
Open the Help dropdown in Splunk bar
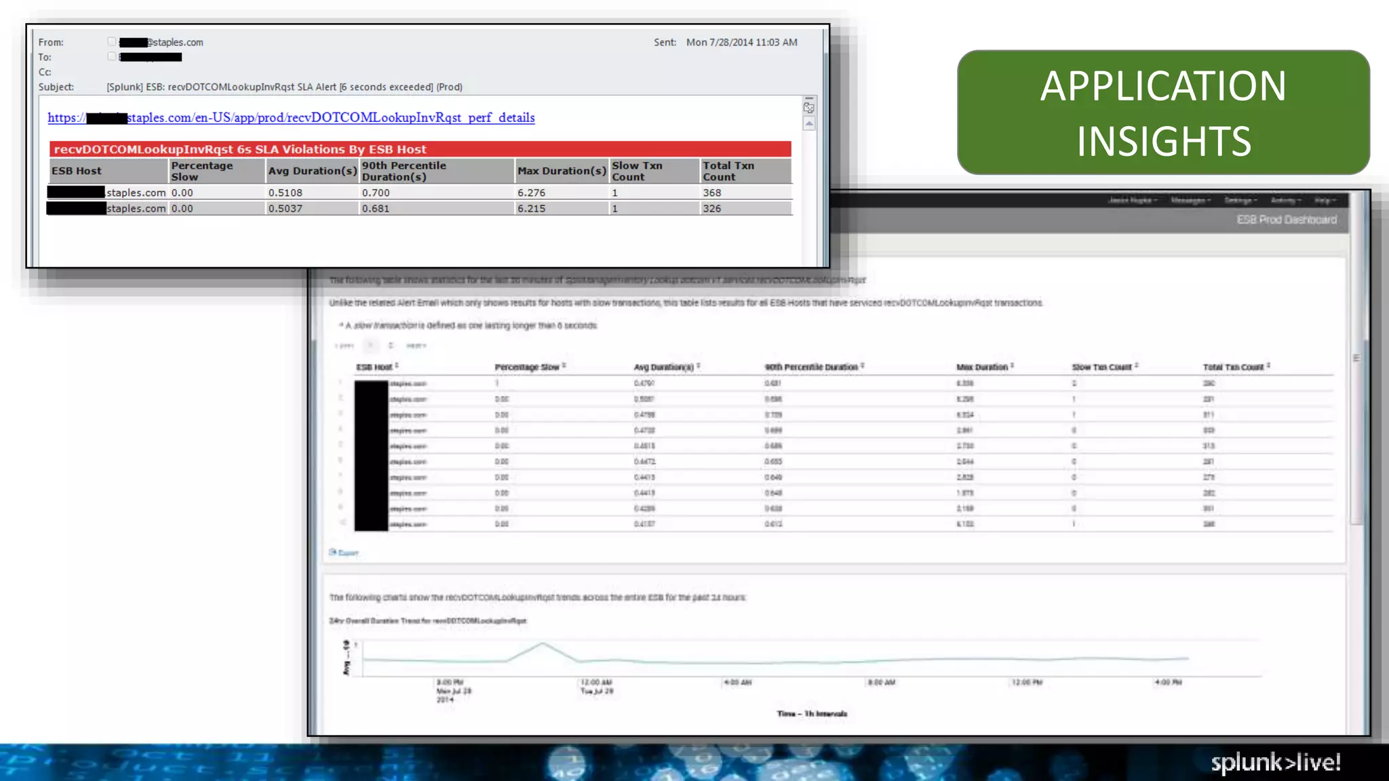pyautogui.click(x=1325, y=200)
